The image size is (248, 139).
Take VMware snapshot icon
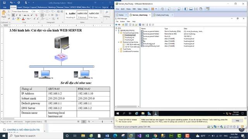pyautogui.click(x=169, y=9)
